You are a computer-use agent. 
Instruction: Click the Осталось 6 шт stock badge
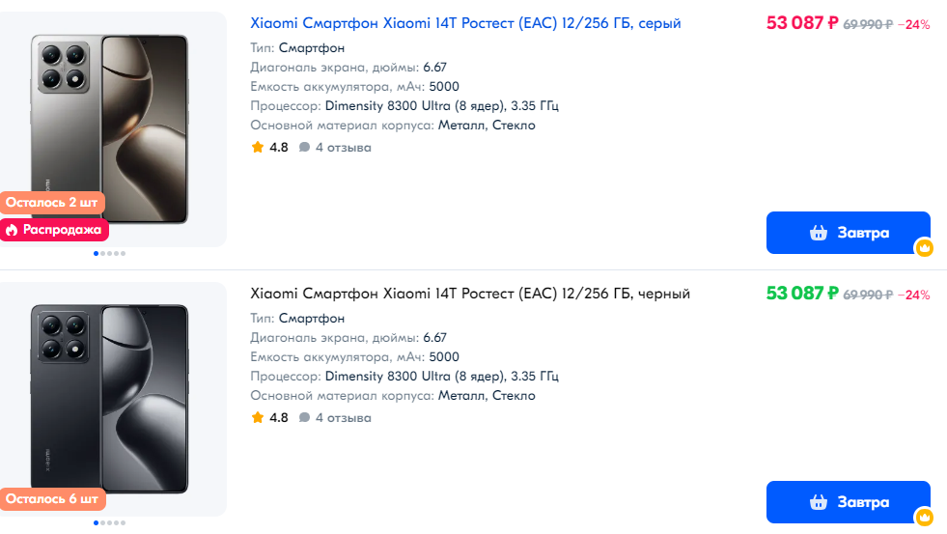pyautogui.click(x=52, y=499)
